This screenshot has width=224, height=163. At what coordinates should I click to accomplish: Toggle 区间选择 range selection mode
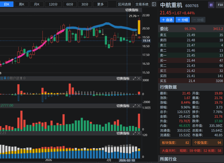(x=124, y=4)
